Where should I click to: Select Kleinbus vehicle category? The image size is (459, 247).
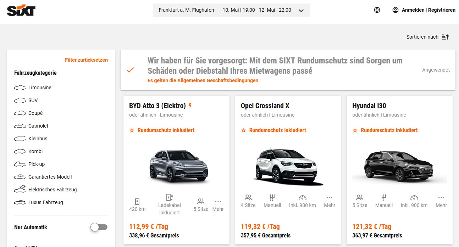tap(31, 139)
